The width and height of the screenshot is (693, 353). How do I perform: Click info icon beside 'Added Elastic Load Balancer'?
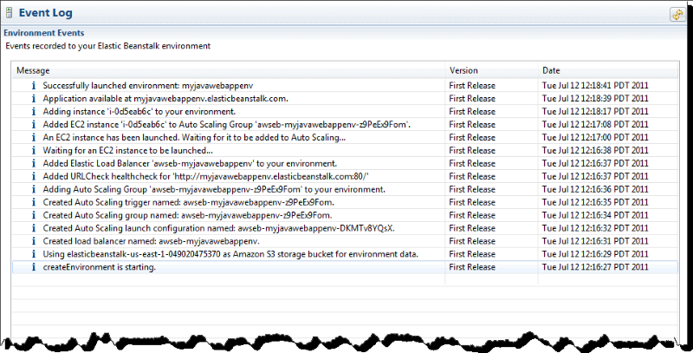(x=33, y=163)
